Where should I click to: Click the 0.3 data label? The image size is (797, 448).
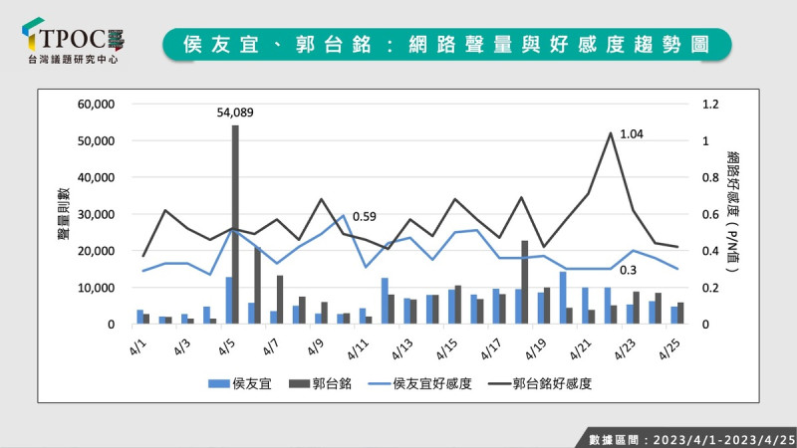[x=628, y=270]
